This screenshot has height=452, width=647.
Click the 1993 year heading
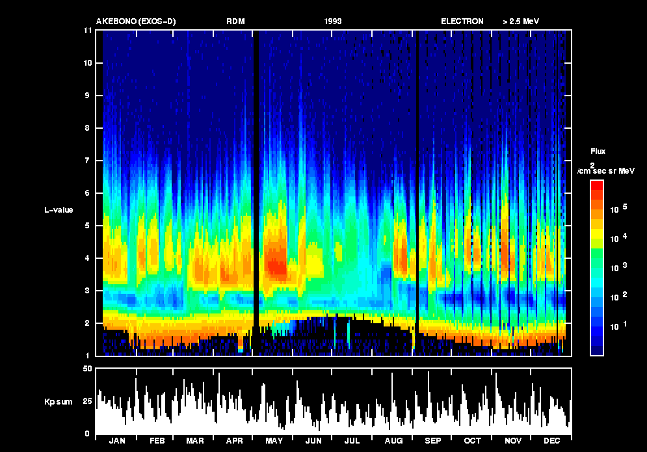point(333,21)
